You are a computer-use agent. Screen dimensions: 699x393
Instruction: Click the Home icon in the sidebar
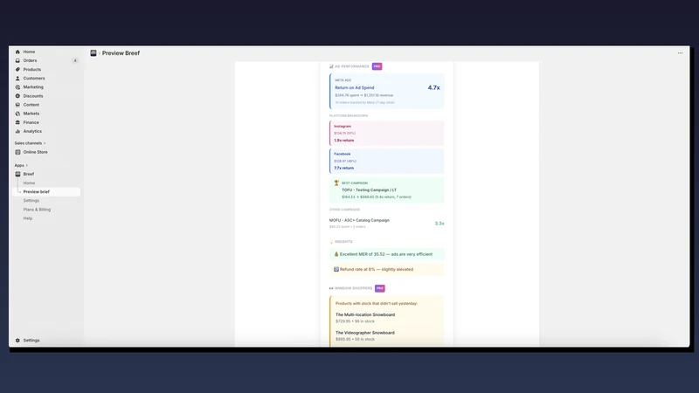17,52
